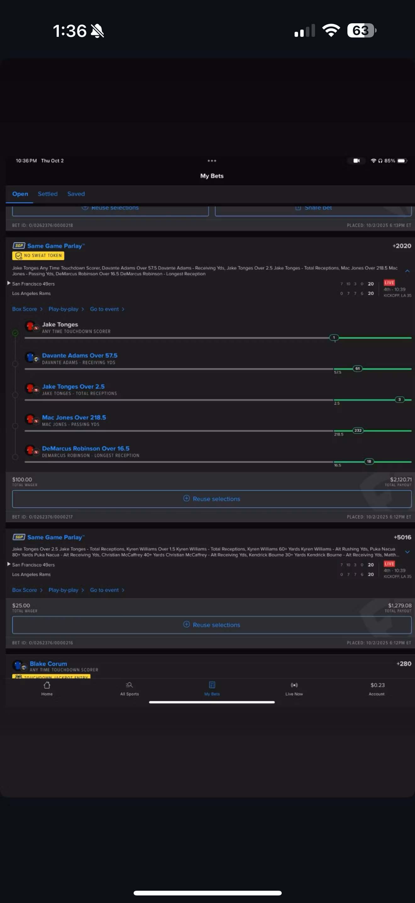Tap Jake Tonges touchdown leg status circle
The height and width of the screenshot is (903, 415).
15,333
